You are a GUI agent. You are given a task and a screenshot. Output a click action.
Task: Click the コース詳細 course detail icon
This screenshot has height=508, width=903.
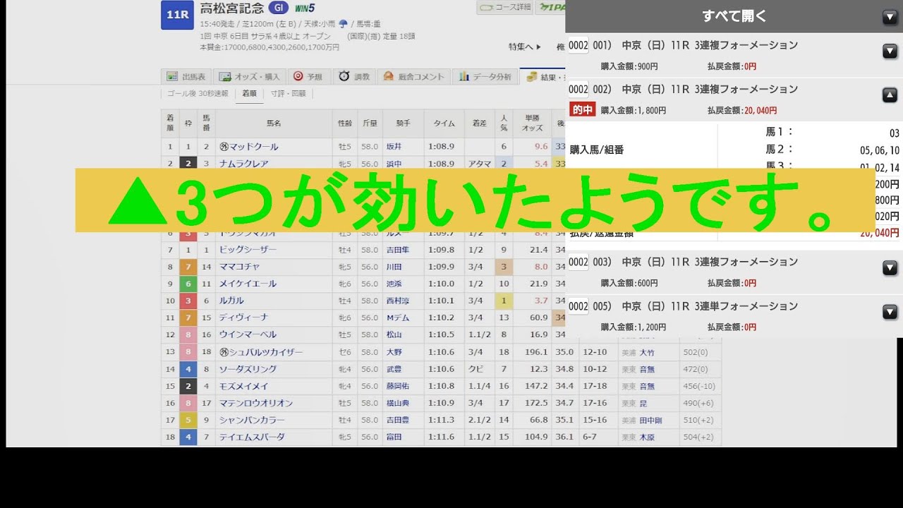[486, 7]
